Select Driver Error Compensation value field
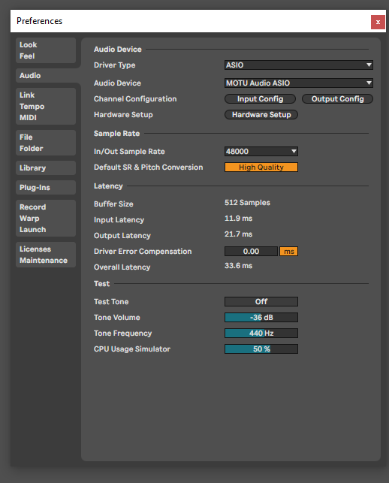 (x=251, y=252)
